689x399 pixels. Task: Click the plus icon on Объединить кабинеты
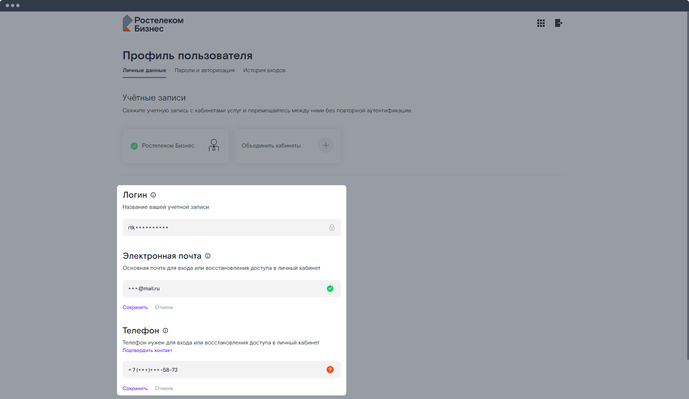point(326,145)
